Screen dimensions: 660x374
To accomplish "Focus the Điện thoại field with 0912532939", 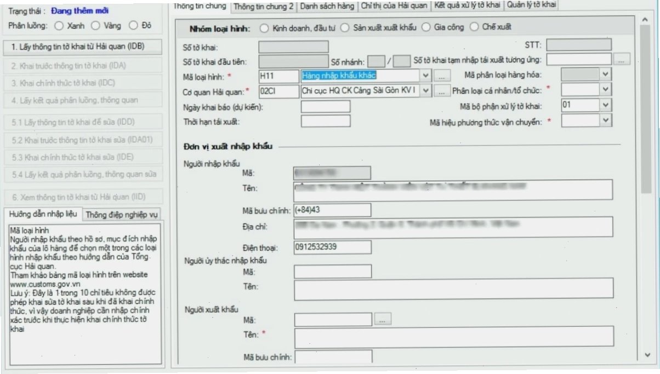I will click(x=332, y=247).
